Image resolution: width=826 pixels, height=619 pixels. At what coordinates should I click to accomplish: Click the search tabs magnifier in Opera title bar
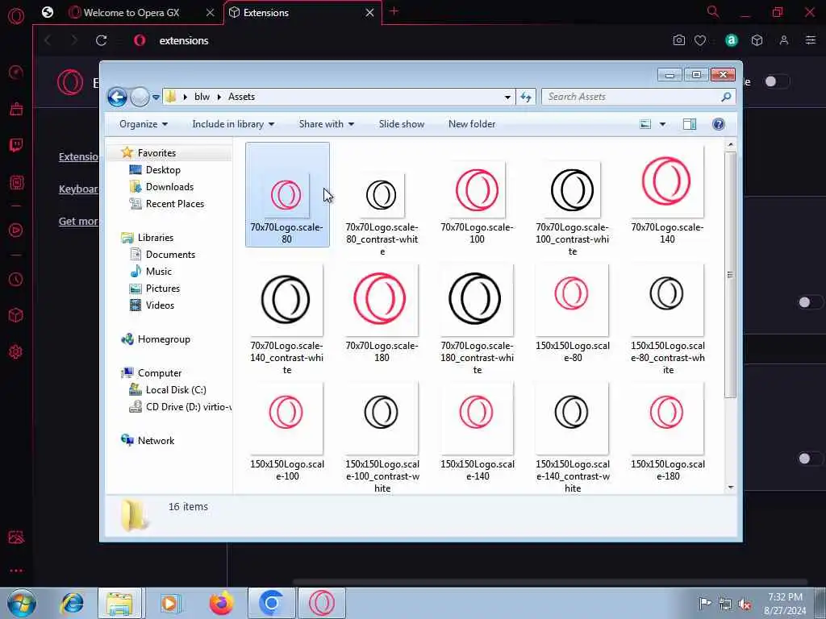(x=713, y=12)
